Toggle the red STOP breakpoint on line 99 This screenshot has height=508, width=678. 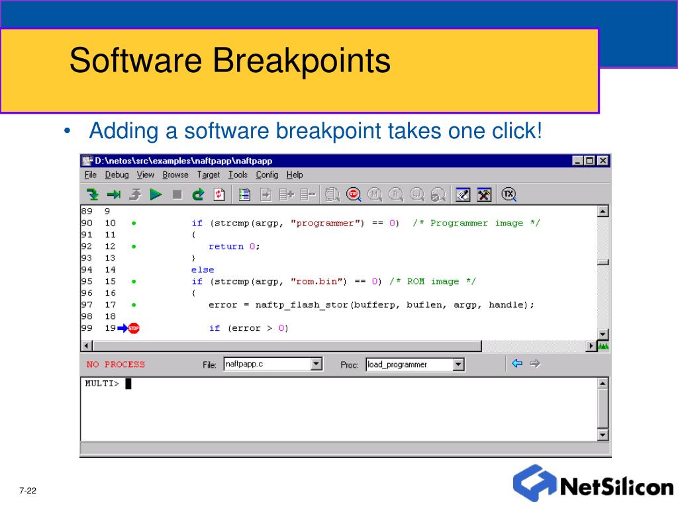point(134,328)
